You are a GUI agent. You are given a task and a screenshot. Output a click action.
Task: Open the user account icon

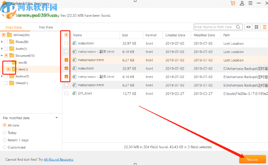242,3
